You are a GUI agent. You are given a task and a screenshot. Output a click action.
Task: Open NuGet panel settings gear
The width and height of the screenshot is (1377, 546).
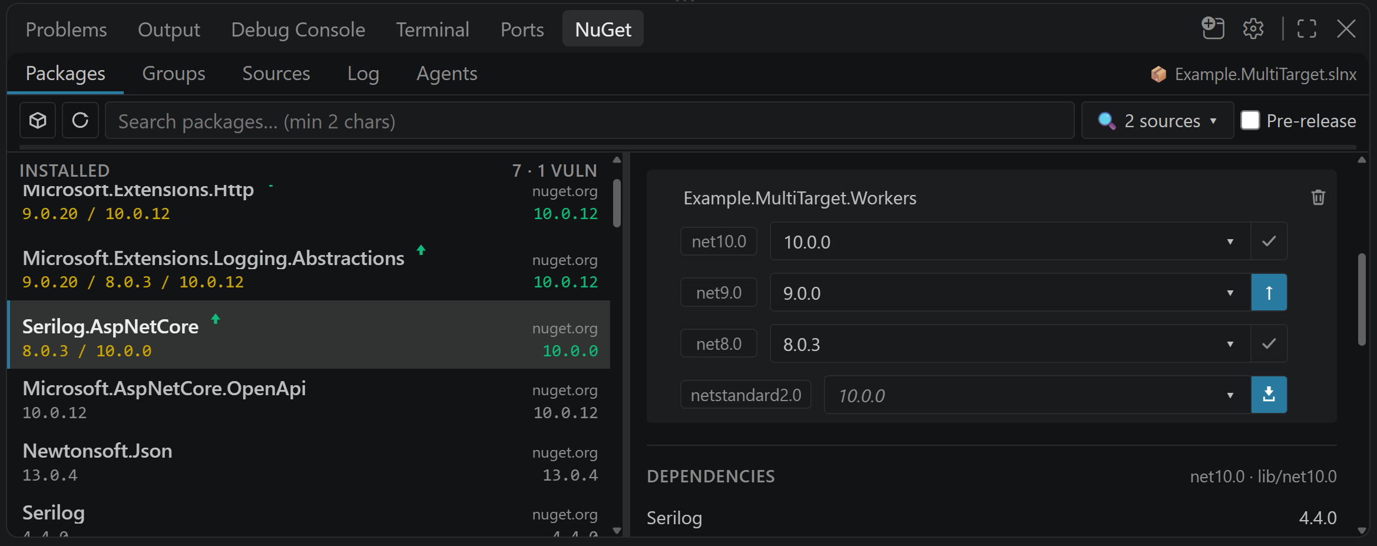click(x=1253, y=28)
